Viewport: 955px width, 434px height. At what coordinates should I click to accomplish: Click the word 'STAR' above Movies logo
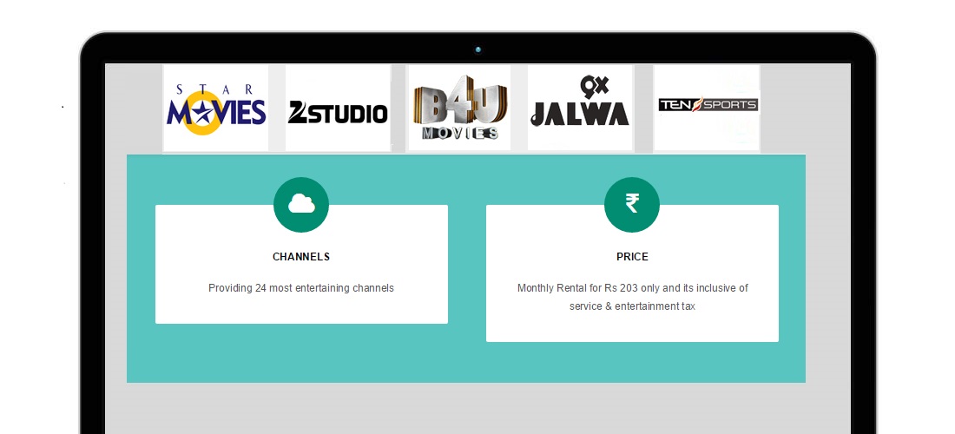214,89
